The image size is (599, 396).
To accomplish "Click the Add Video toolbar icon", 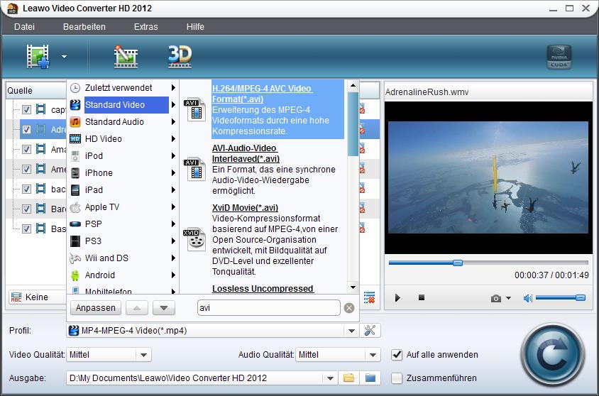I will (x=38, y=56).
